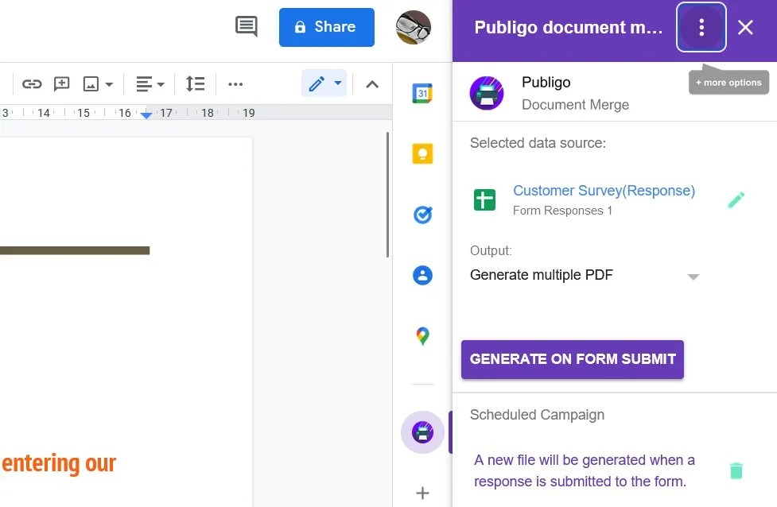Open Google Calendar from the side panel
Image resolution: width=777 pixels, height=507 pixels.
[x=422, y=93]
